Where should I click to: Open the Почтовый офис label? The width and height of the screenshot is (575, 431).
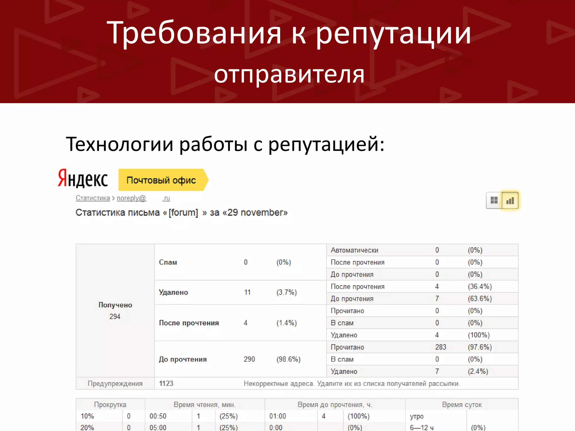tap(163, 180)
